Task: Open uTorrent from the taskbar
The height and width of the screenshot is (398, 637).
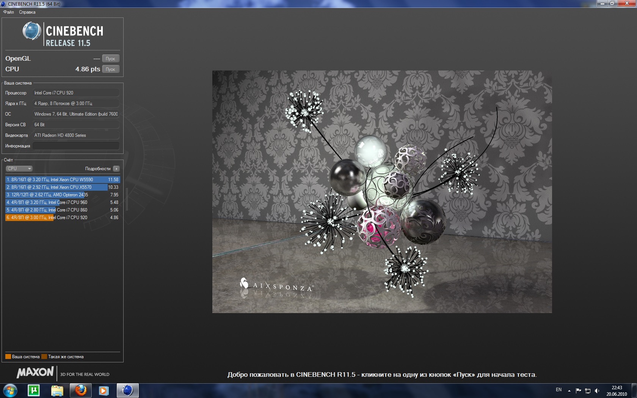Action: coord(34,390)
